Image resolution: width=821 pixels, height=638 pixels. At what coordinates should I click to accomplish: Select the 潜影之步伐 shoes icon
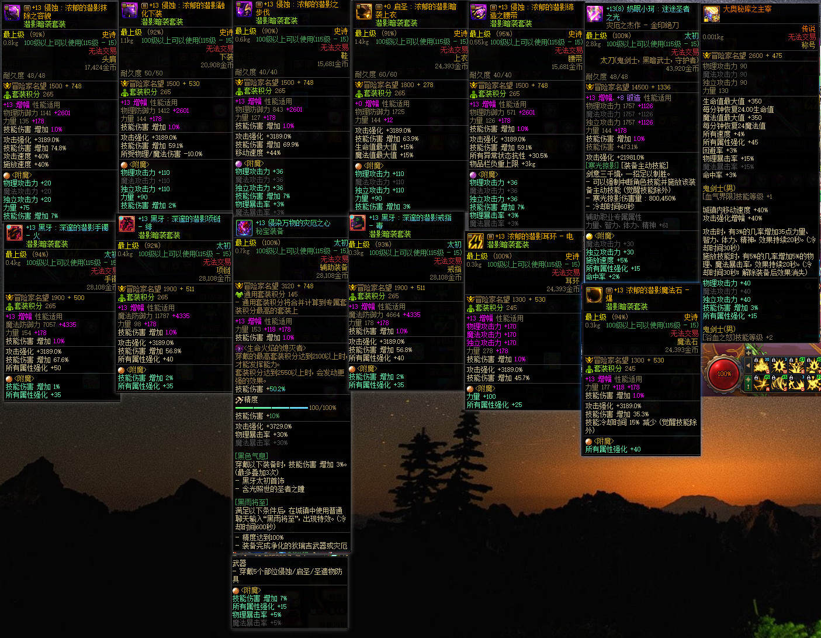244,10
